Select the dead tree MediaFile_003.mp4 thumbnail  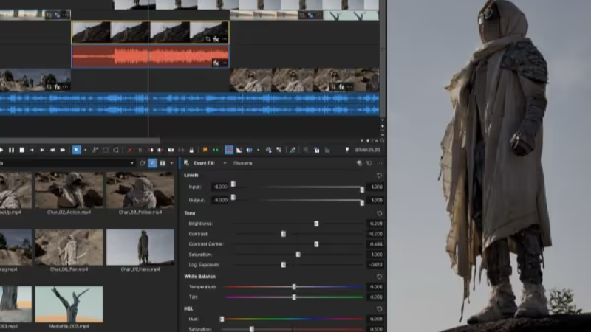click(69, 304)
